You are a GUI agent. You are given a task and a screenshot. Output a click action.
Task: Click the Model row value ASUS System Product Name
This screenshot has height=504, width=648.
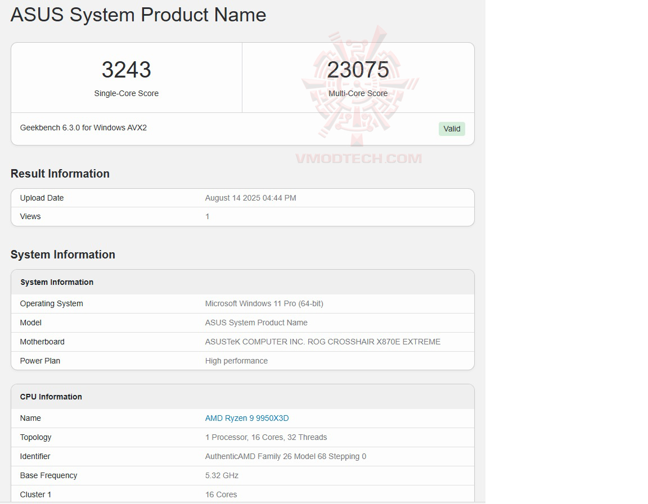click(x=256, y=323)
